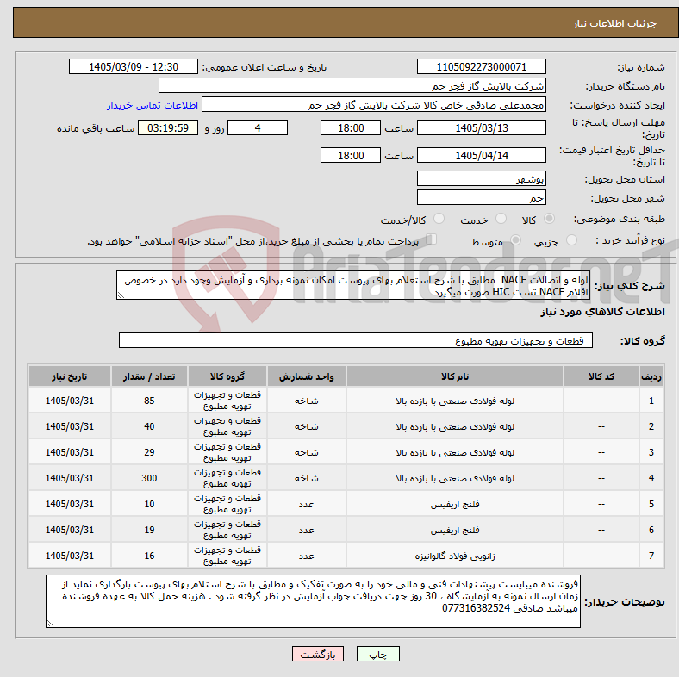Click the buyer name field شرکت پالایش گاز فجر جم
The height and width of the screenshot is (677, 679).
(x=352, y=86)
